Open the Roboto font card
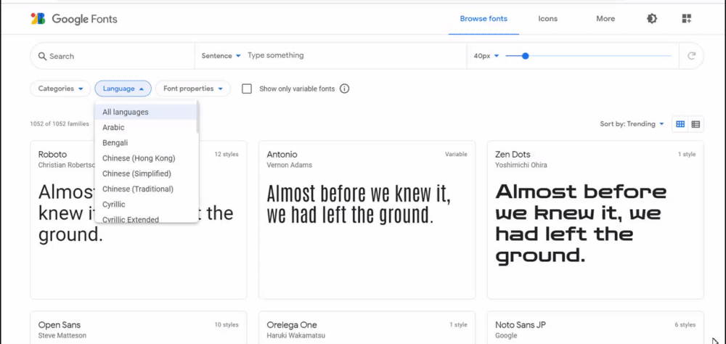Screen dimensions: 726x344 coord(139,220)
